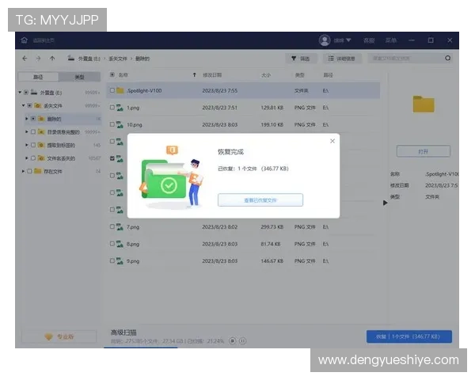Check the 10.png checkbox
This screenshot has width=475, height=380.
pos(112,124)
